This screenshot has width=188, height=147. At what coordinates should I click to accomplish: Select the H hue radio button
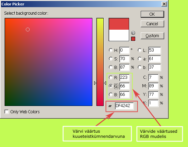click(111, 50)
